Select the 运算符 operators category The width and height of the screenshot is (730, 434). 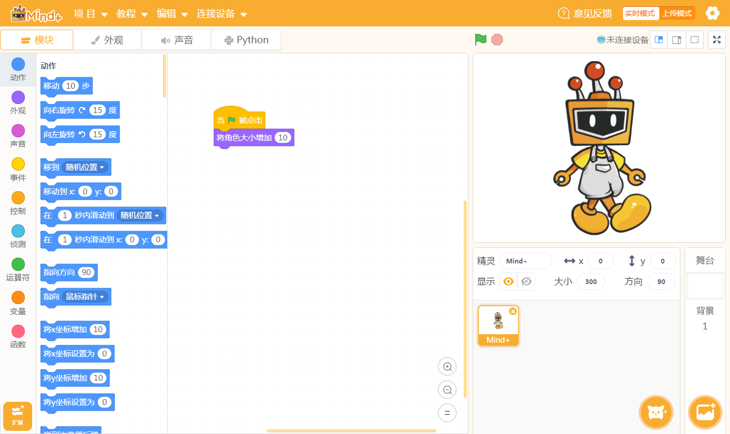[x=18, y=270]
